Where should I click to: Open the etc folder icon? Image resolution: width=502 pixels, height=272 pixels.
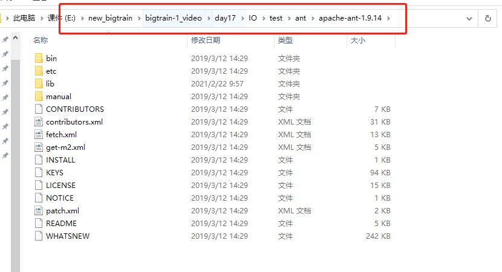point(39,71)
